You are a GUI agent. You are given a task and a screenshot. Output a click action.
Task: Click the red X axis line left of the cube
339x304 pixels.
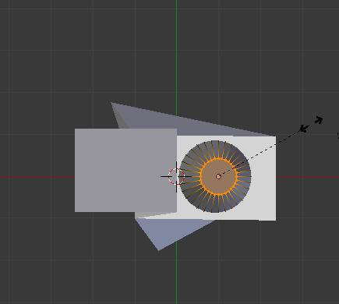pos(37,177)
